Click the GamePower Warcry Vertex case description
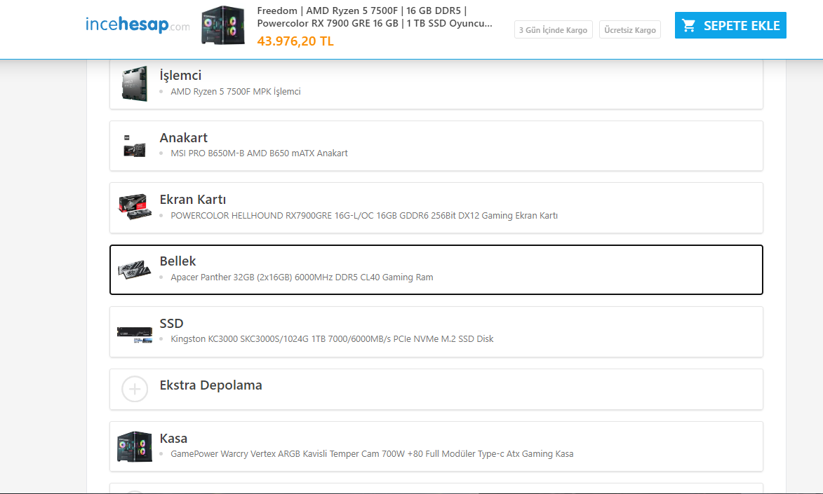Screen dimensions: 823x494 click(372, 453)
